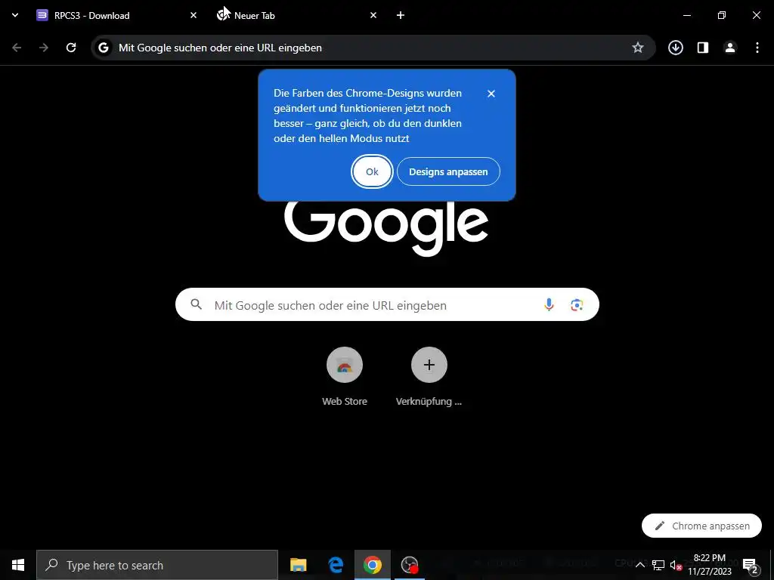The height and width of the screenshot is (580, 774).
Task: Restore down the Chrome window
Action: 722,15
